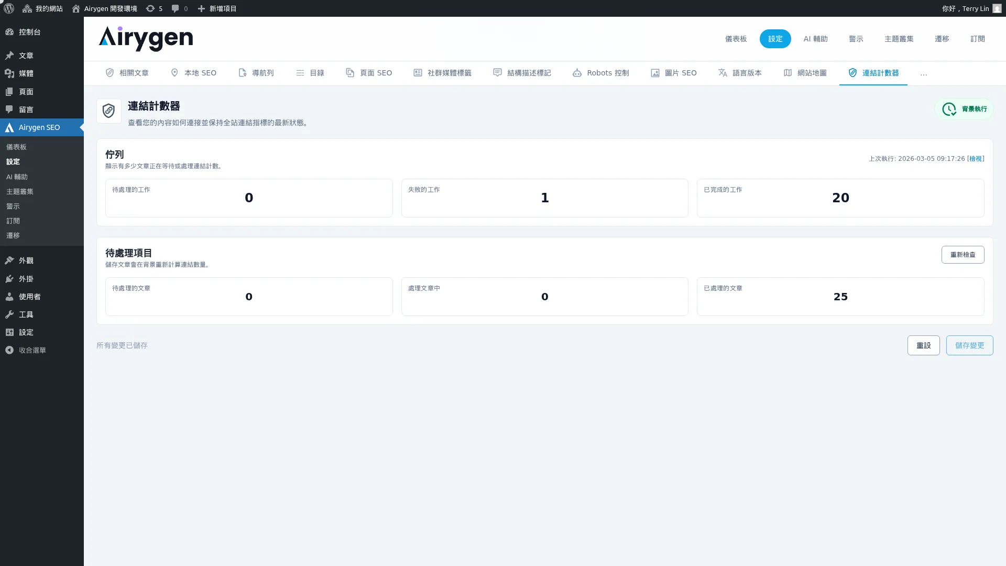Open the 檢視 link next to last run time
This screenshot has height=566, width=1006.
[x=976, y=159]
